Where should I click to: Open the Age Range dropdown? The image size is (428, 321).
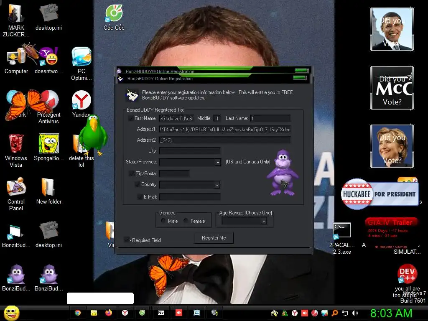click(264, 221)
